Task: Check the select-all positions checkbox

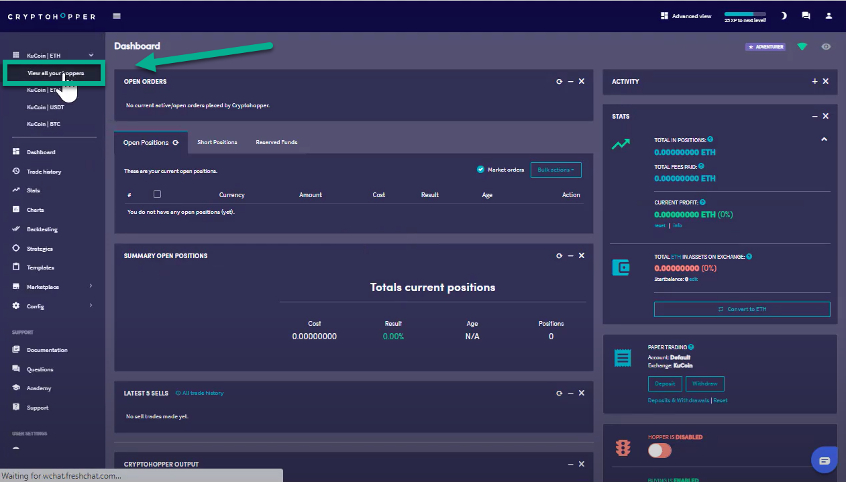Action: click(x=157, y=194)
